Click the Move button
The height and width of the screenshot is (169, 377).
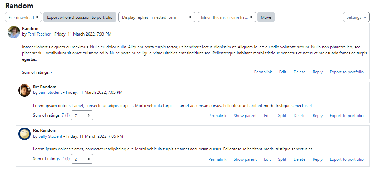(266, 17)
